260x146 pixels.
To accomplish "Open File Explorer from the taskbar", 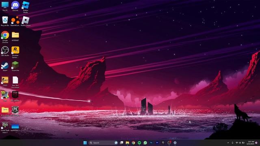I will (x=127, y=143).
